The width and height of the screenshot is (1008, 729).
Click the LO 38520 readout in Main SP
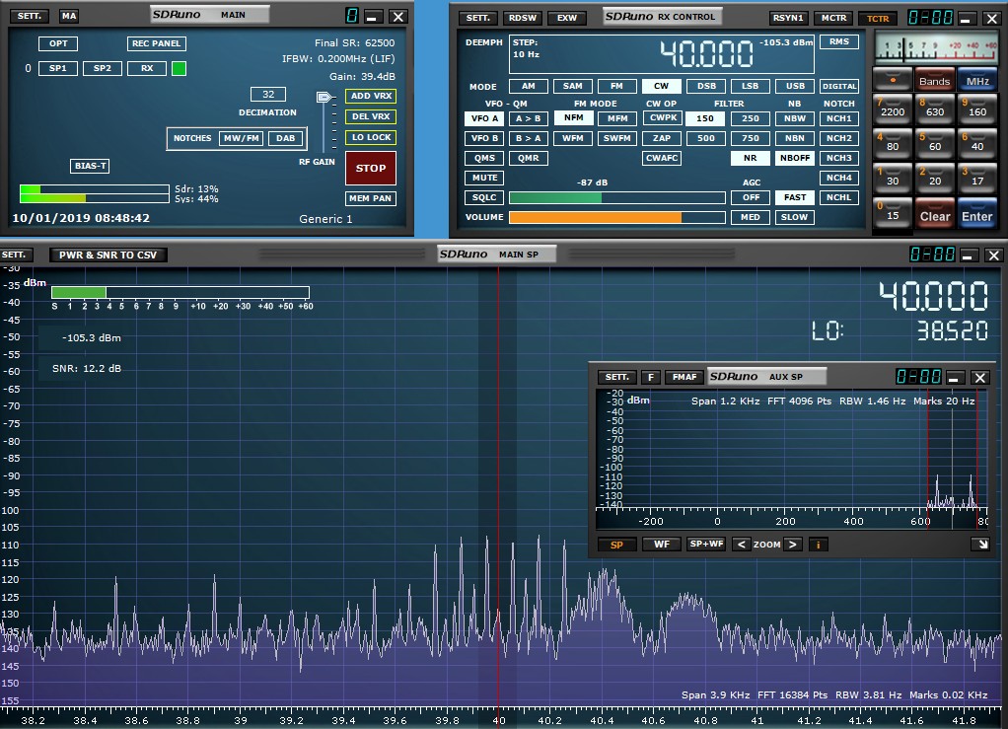coord(900,331)
